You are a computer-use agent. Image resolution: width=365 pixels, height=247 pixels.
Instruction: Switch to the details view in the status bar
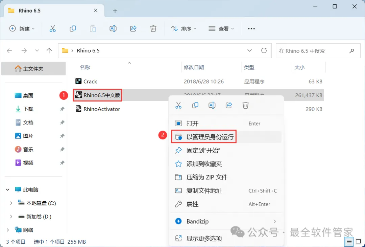[x=349, y=242]
